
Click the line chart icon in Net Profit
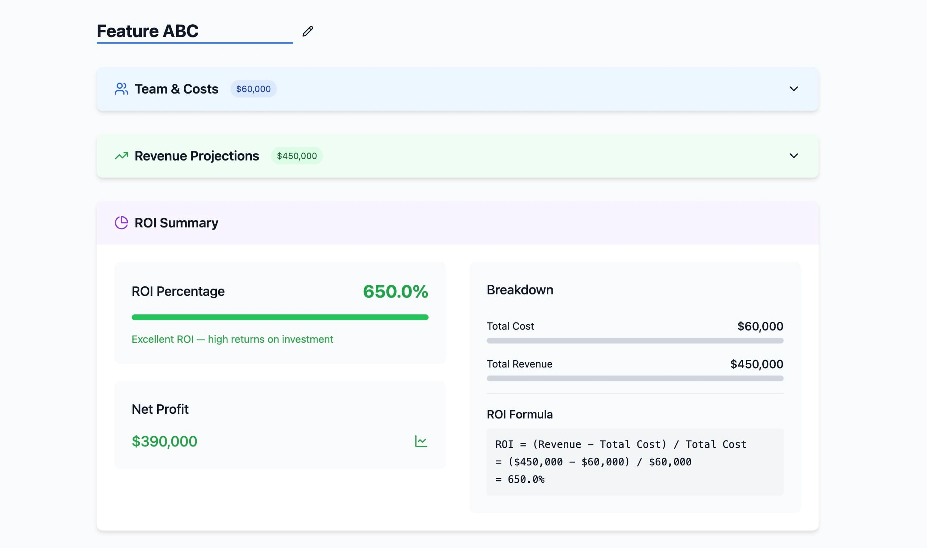(421, 441)
